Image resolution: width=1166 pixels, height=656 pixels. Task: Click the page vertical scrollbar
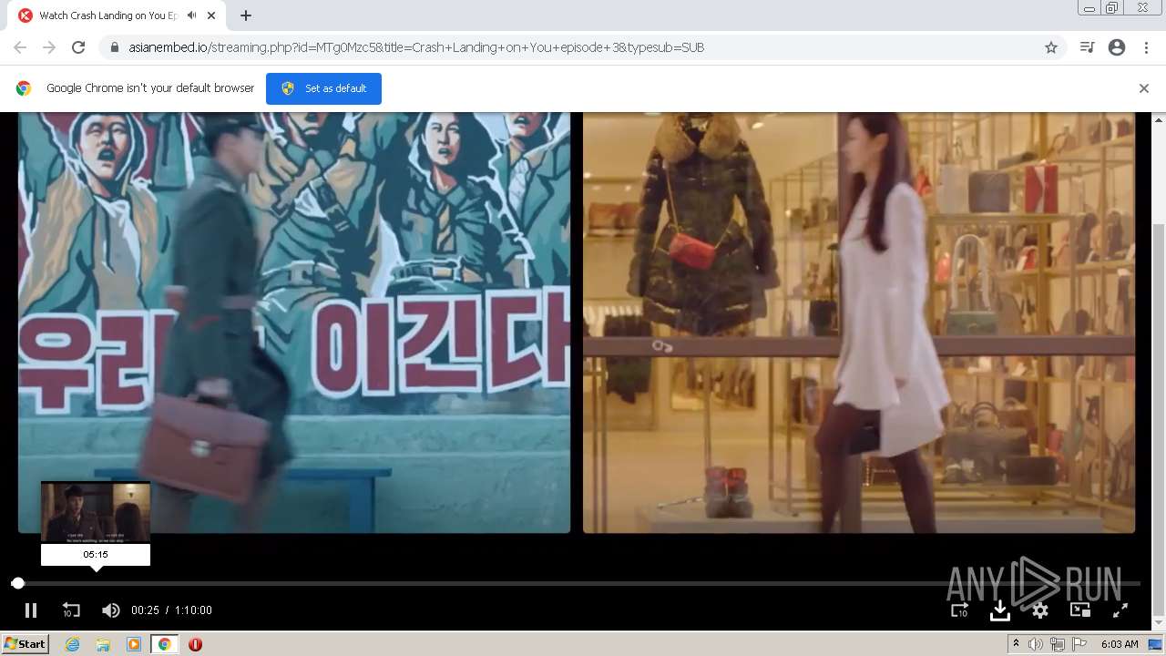pos(1159,419)
